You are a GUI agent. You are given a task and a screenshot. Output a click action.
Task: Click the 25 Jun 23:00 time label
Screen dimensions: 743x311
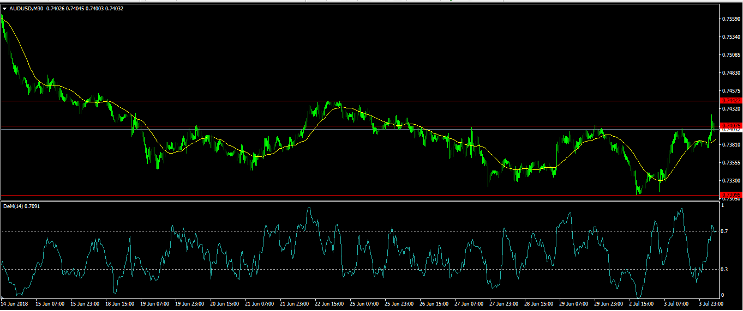[x=400, y=303]
